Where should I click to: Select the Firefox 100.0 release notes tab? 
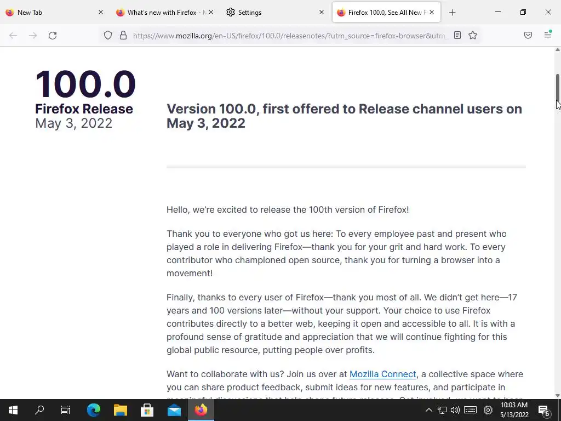tap(386, 12)
